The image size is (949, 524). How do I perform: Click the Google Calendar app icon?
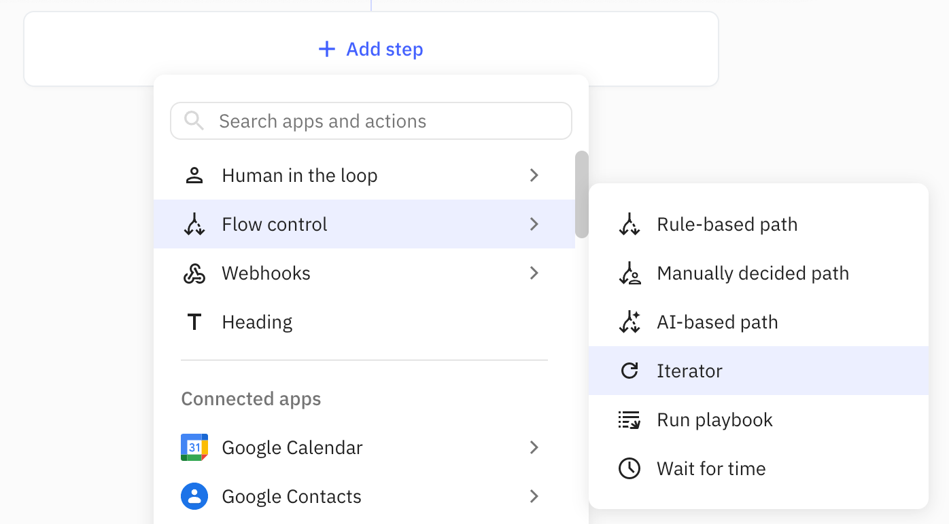(194, 447)
